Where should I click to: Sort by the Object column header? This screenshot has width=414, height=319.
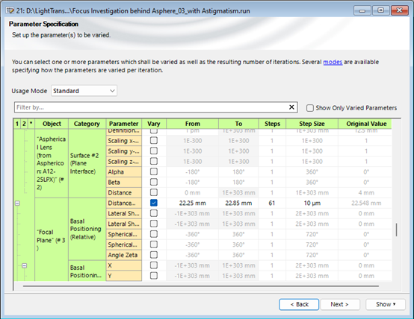point(52,124)
